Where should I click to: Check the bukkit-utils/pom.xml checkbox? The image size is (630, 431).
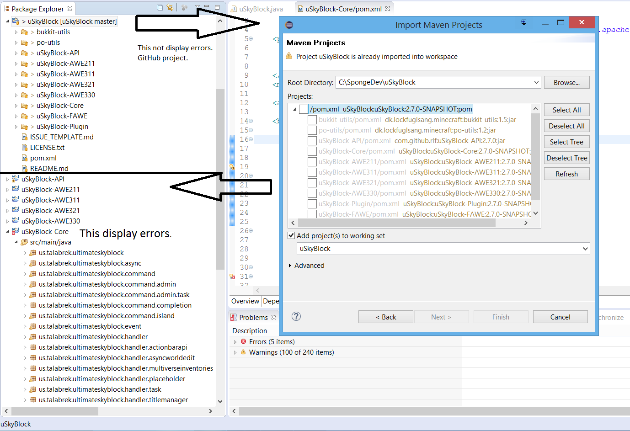coord(312,120)
